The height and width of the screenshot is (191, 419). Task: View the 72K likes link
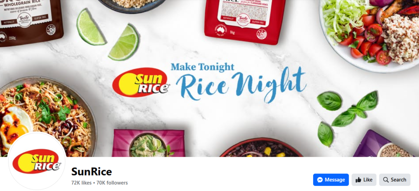click(81, 183)
